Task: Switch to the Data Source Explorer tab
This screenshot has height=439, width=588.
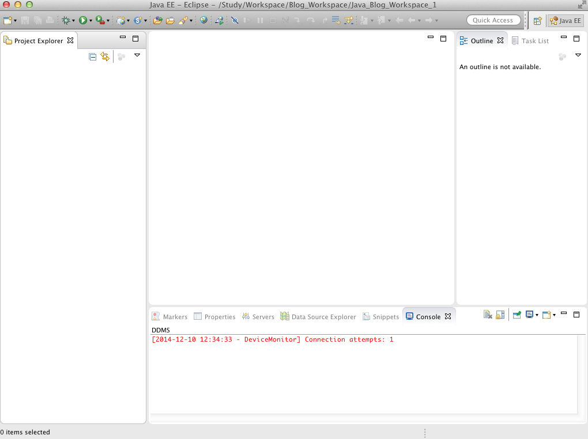Action: [x=318, y=317]
